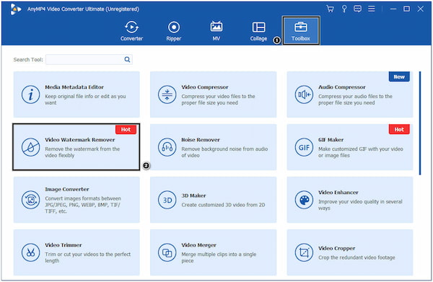Click 'Create customized 3D video' description
The height and width of the screenshot is (282, 433).
[223, 205]
